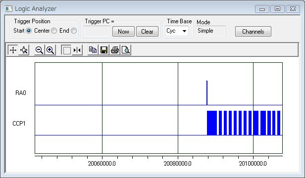Viewport: 305px width, 178px height.
Task: Print the logic analyzer waveform
Action: click(x=115, y=50)
